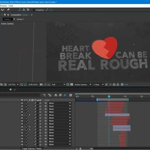Screen dimensions: 150x150
Task: Adjust the exposure value +0.0
Action: tap(126, 85)
